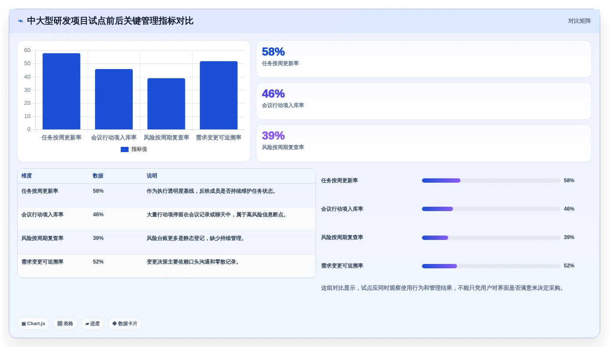Click the 会议行动项入库率 bar in chart

click(x=114, y=99)
